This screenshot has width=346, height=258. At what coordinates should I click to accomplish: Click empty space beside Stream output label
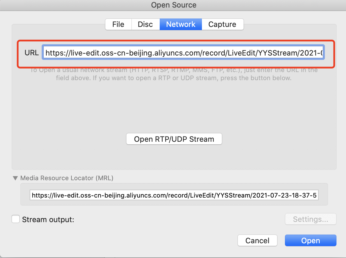point(176,219)
